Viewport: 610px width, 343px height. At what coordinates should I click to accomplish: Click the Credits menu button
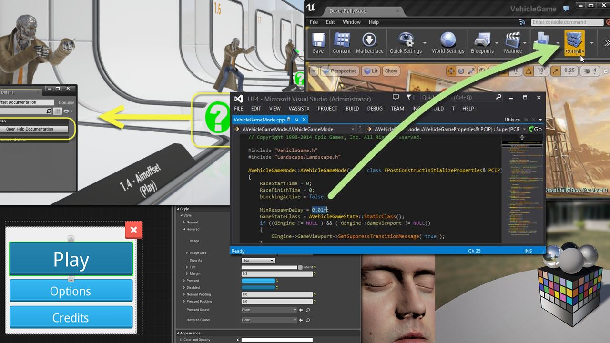(x=71, y=317)
